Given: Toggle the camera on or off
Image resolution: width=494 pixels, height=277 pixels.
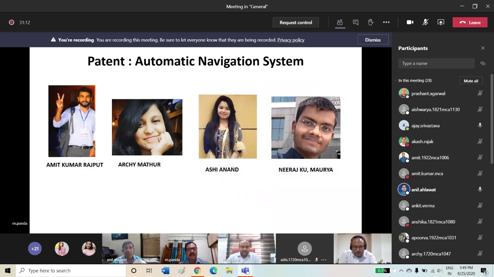Looking at the screenshot, I should tap(410, 22).
